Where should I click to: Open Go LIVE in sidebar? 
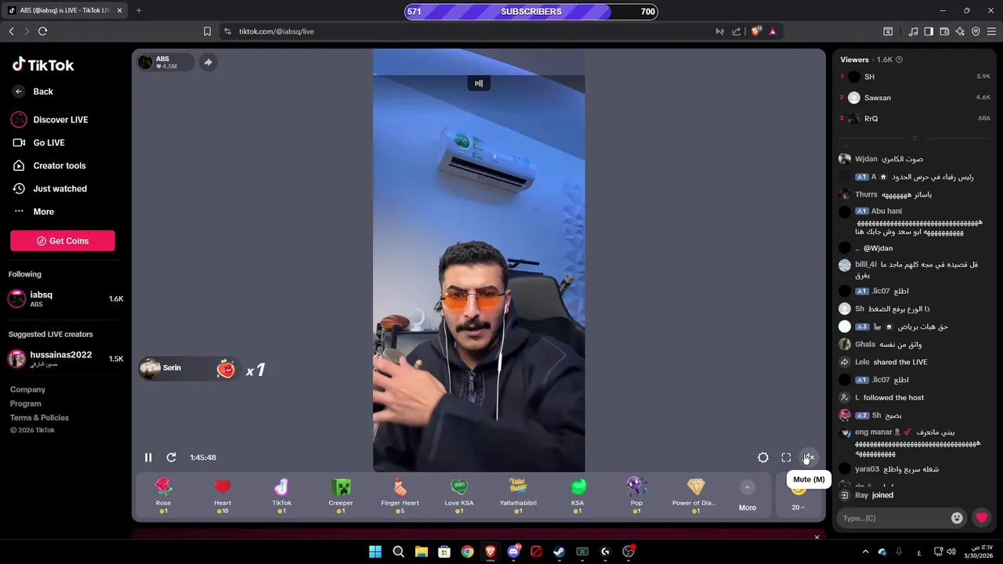tap(38, 143)
